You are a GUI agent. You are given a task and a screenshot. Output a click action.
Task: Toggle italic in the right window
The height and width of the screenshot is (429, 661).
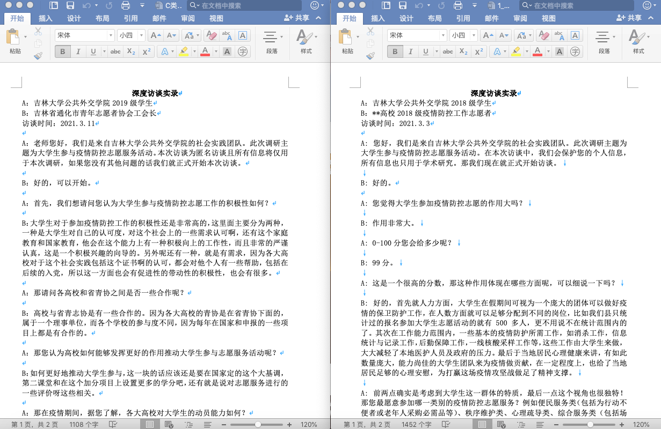click(410, 52)
